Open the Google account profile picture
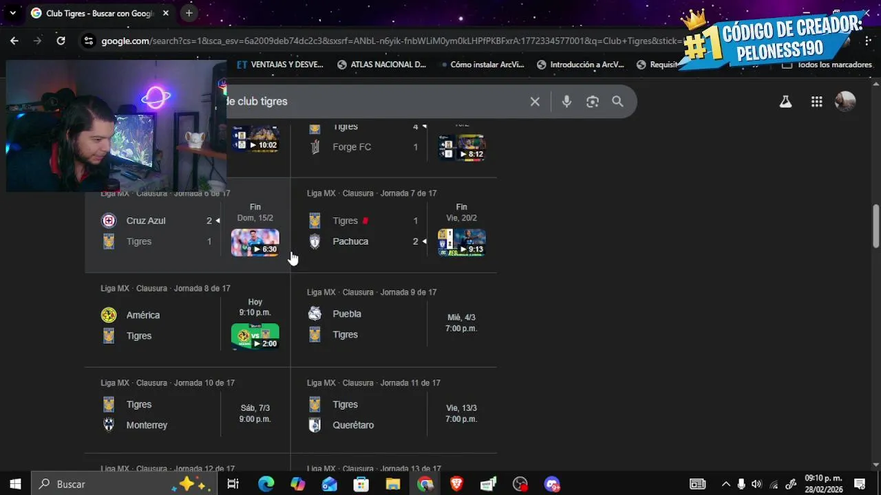 tap(845, 102)
